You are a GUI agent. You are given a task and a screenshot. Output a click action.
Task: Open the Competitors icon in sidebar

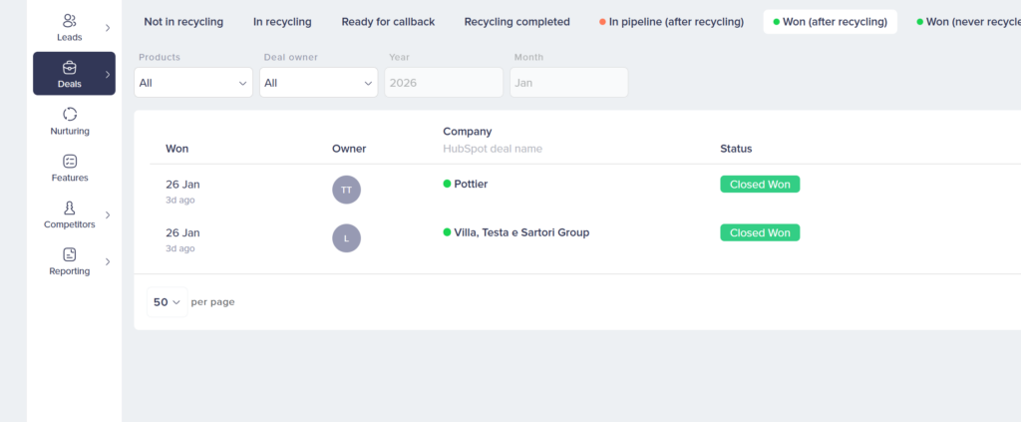[69, 208]
